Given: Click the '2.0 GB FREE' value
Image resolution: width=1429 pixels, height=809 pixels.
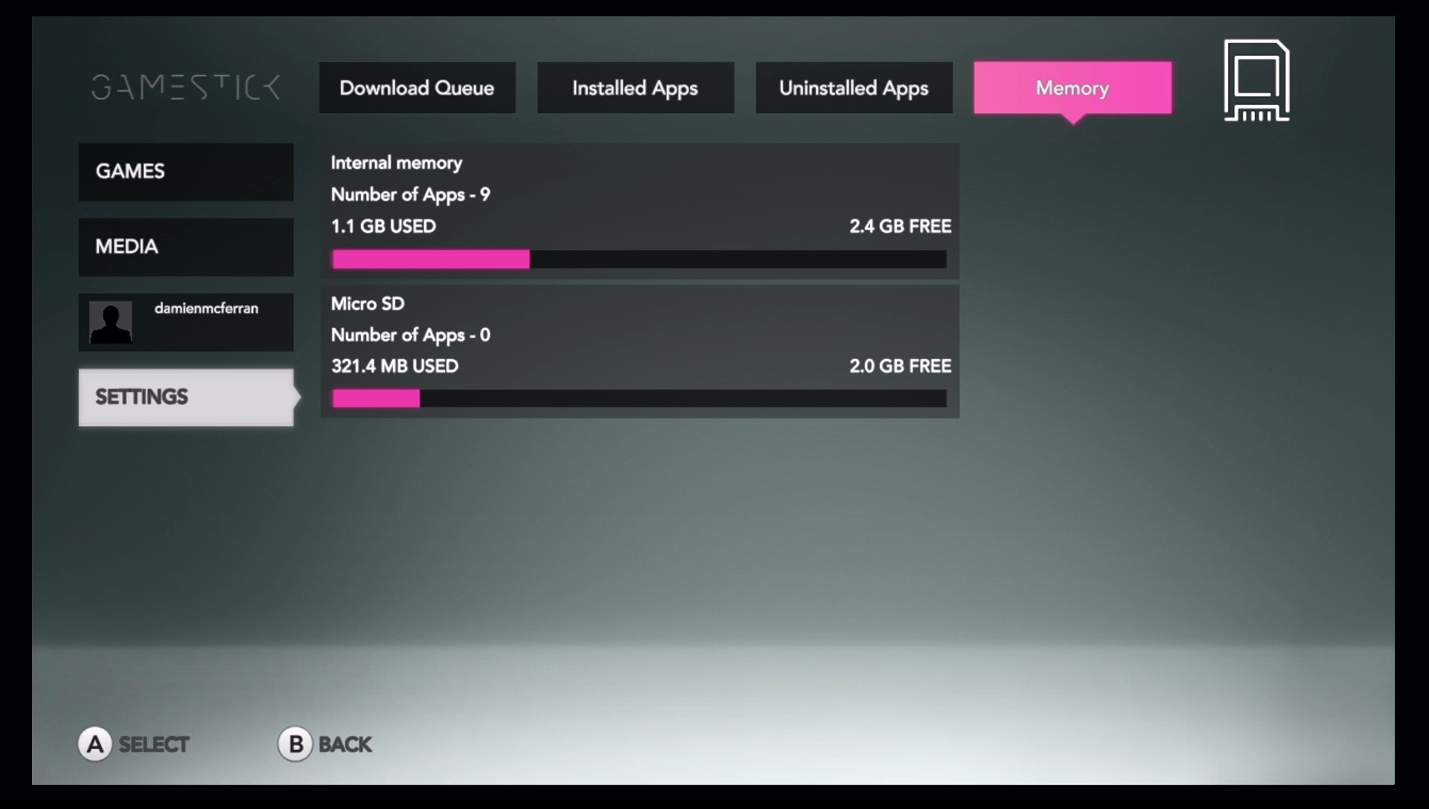Looking at the screenshot, I should tap(900, 366).
